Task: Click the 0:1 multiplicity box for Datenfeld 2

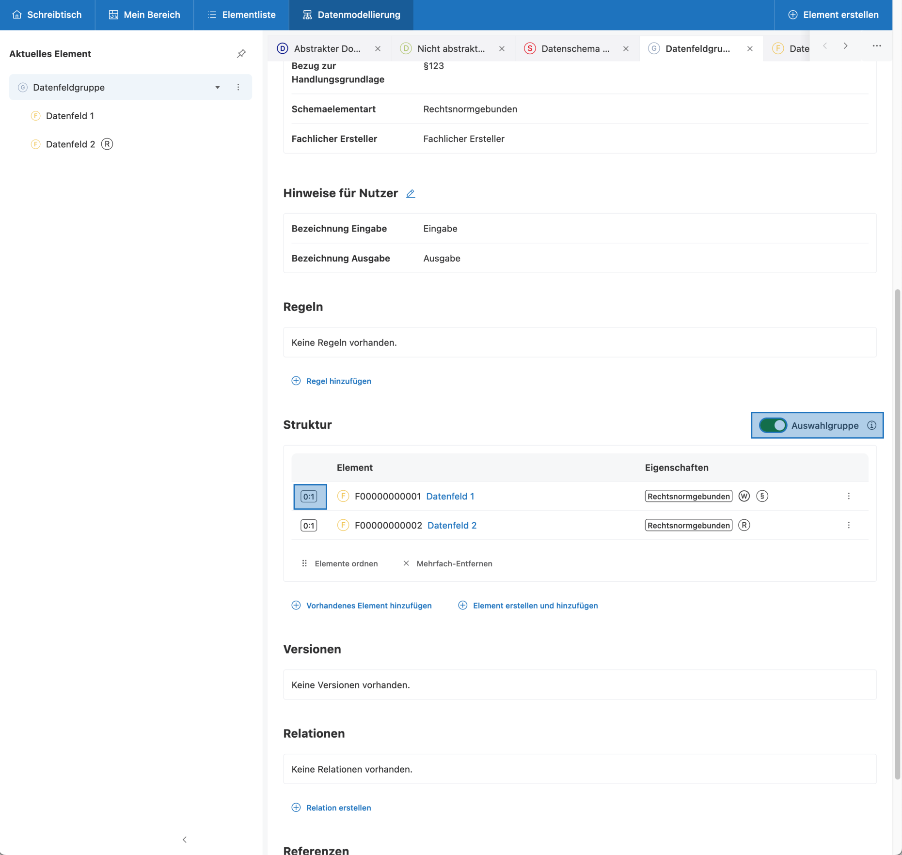Action: [x=309, y=526]
